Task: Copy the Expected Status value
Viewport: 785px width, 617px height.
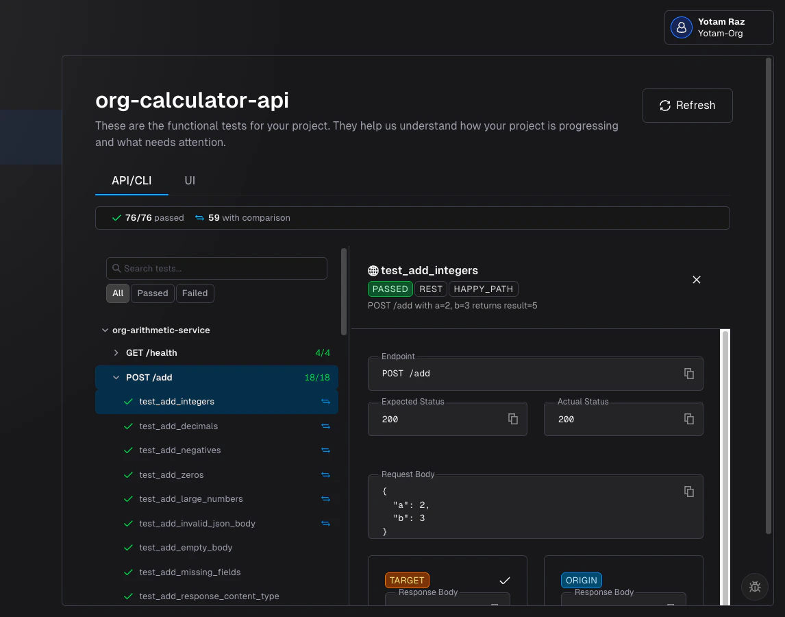Action: (513, 419)
